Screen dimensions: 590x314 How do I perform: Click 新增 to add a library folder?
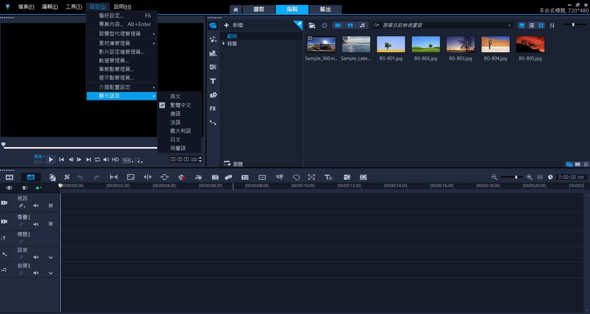click(x=233, y=25)
